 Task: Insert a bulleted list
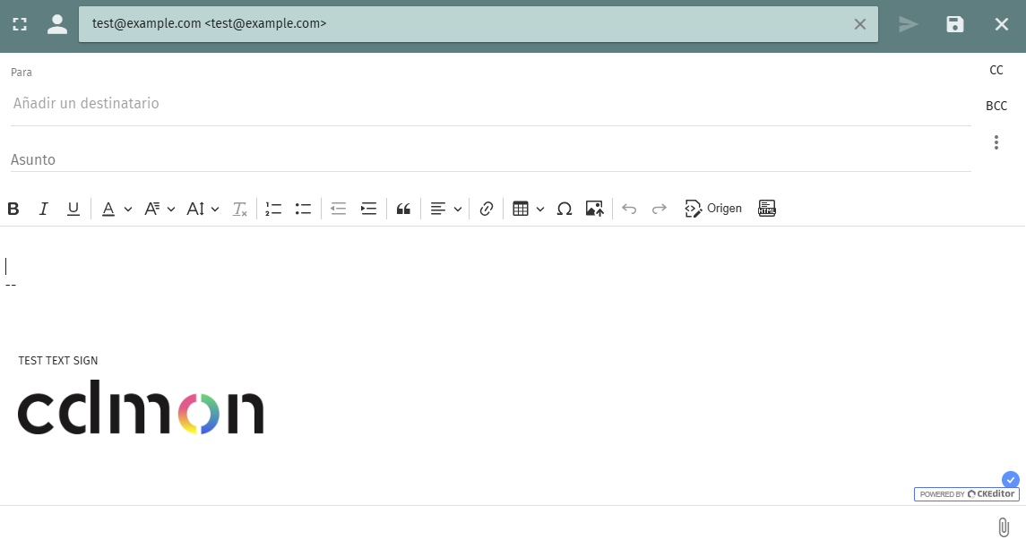[x=303, y=209]
